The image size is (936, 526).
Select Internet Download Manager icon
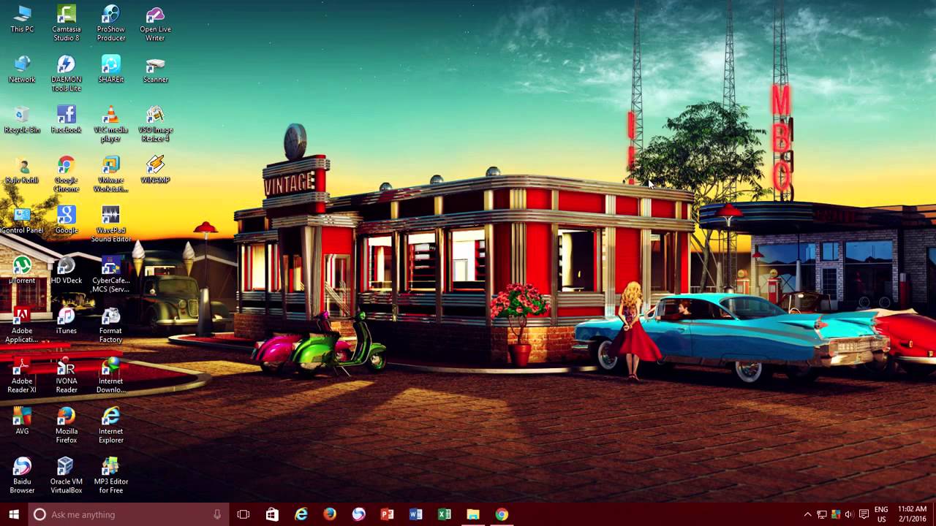click(x=111, y=376)
